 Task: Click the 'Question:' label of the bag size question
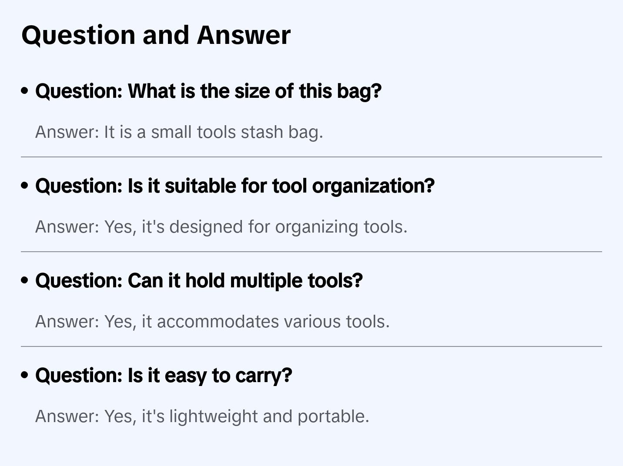pyautogui.click(x=79, y=91)
